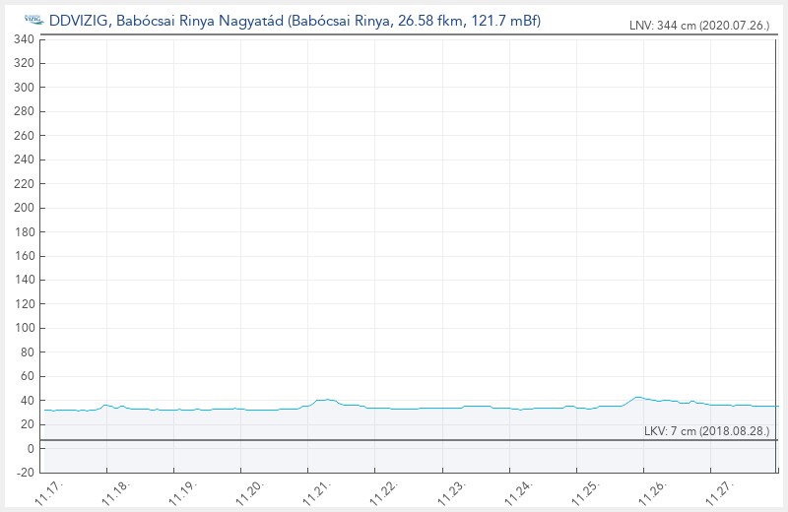The image size is (788, 512).
Task: Click the 0 value on the y-axis
Action: [x=31, y=449]
